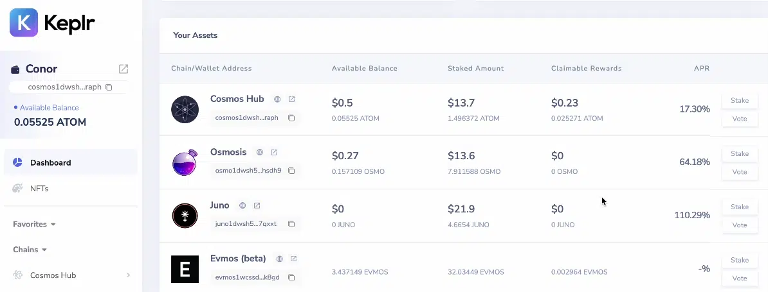The width and height of the screenshot is (768, 292).
Task: Click 1.496372 ATOM staked amount
Action: click(473, 119)
